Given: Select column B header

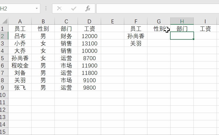Looking at the screenshot, I should click(43, 21).
